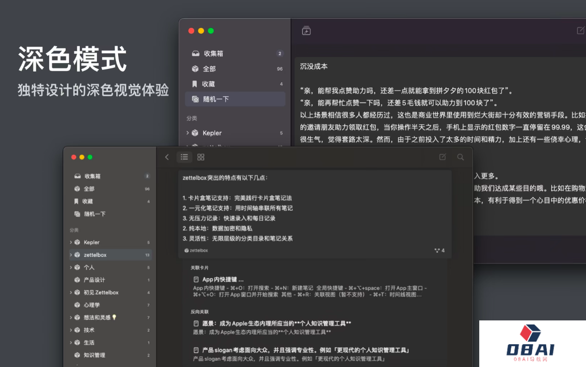The width and height of the screenshot is (586, 367).
Task: Click the linked notes count icon showing 4
Action: [x=439, y=251]
